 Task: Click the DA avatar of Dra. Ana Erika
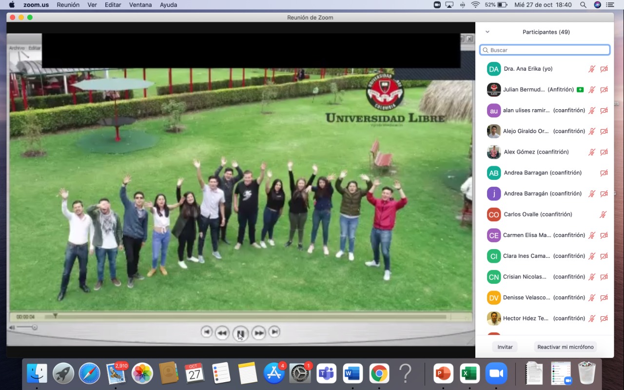[494, 69]
